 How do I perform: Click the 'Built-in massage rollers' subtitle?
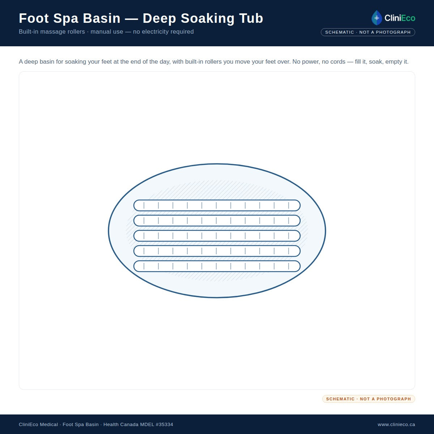(x=106, y=32)
